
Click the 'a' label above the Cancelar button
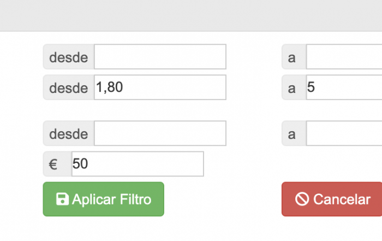[x=292, y=133]
